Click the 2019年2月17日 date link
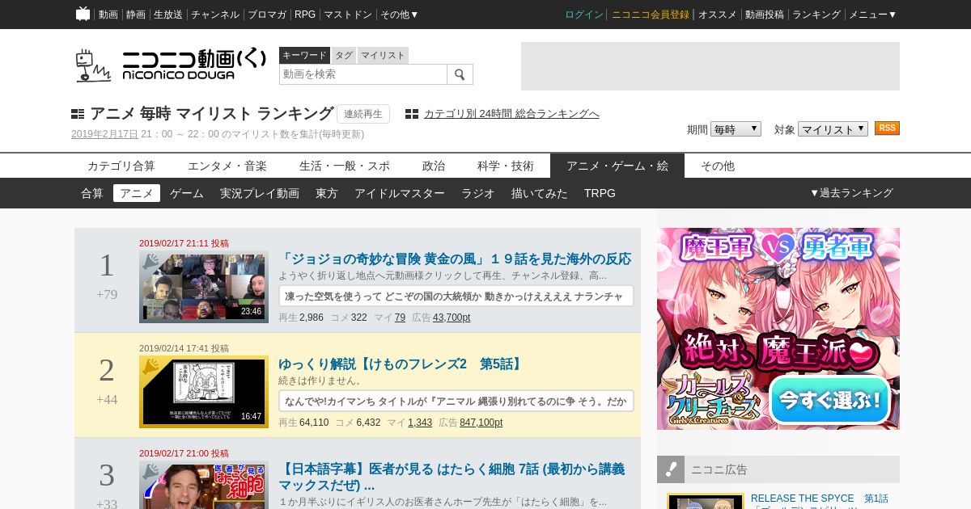 (104, 134)
